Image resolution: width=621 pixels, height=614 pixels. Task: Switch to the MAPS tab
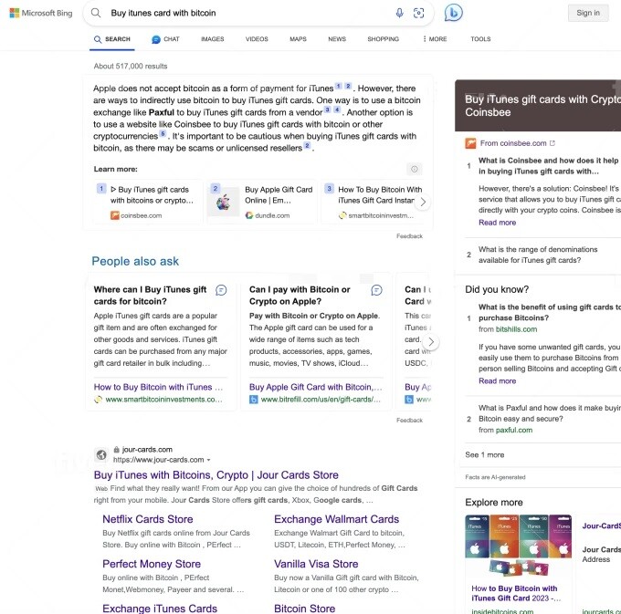(298, 39)
